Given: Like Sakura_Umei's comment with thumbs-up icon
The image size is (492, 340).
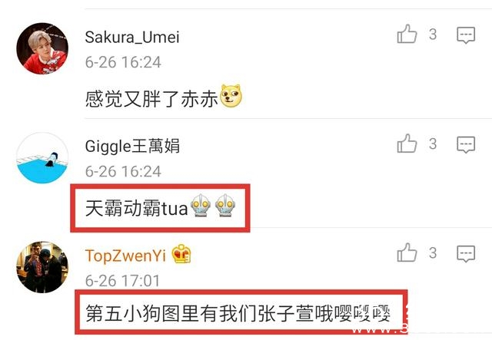Looking at the screenshot, I should click(x=407, y=34).
